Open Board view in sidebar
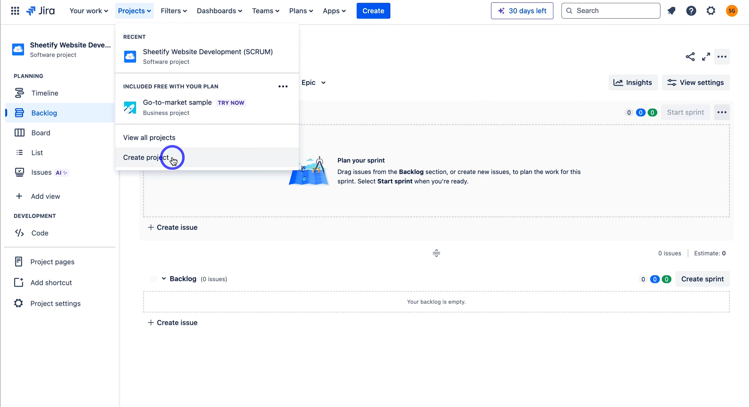Image resolution: width=750 pixels, height=407 pixels. pyautogui.click(x=60, y=133)
